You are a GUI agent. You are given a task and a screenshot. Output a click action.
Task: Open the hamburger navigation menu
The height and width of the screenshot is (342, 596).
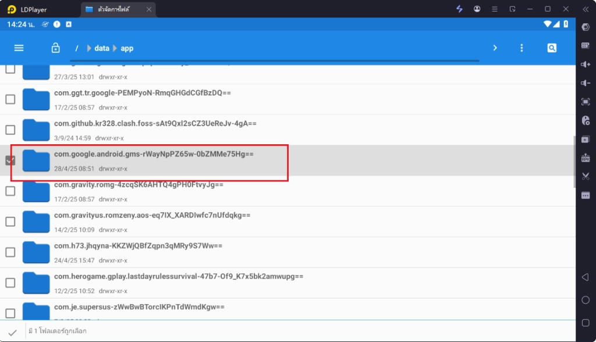[19, 48]
